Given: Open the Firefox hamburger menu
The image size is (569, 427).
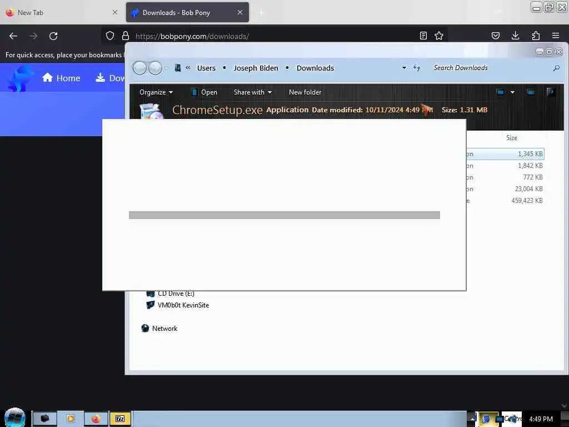Looking at the screenshot, I should [x=556, y=36].
